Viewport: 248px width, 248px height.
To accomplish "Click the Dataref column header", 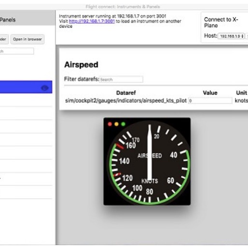I will tap(126, 93).
